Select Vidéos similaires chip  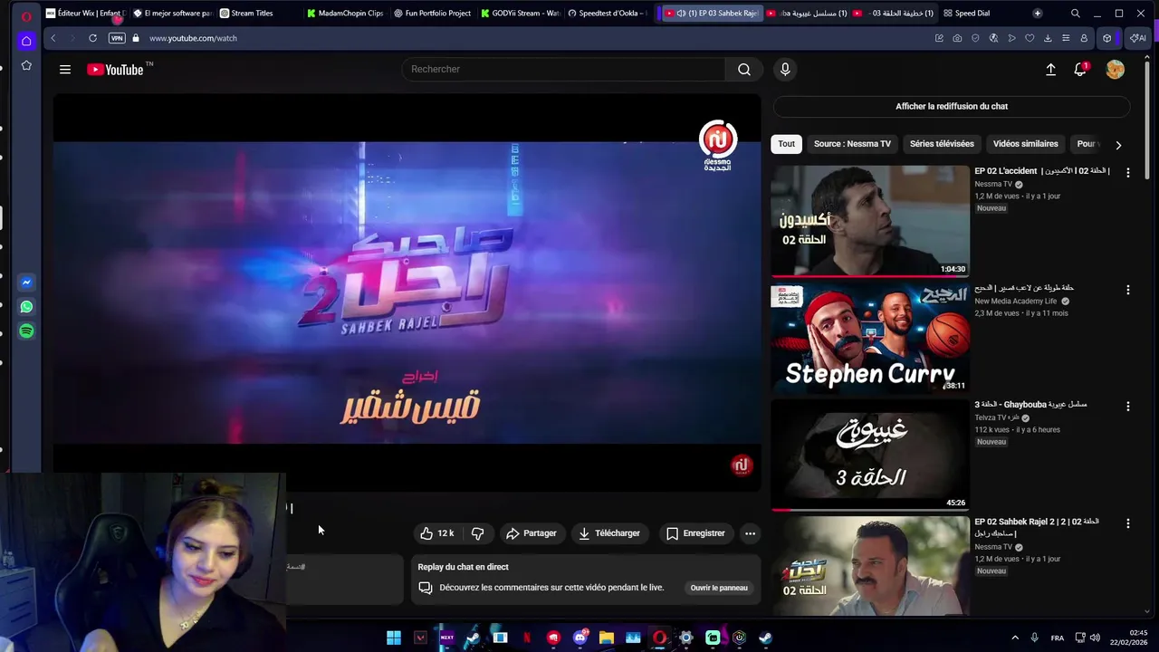tap(1025, 144)
